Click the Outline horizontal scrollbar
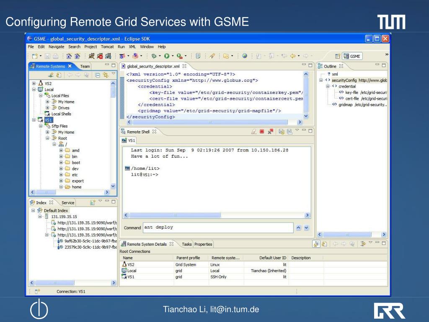 [x=352, y=234]
